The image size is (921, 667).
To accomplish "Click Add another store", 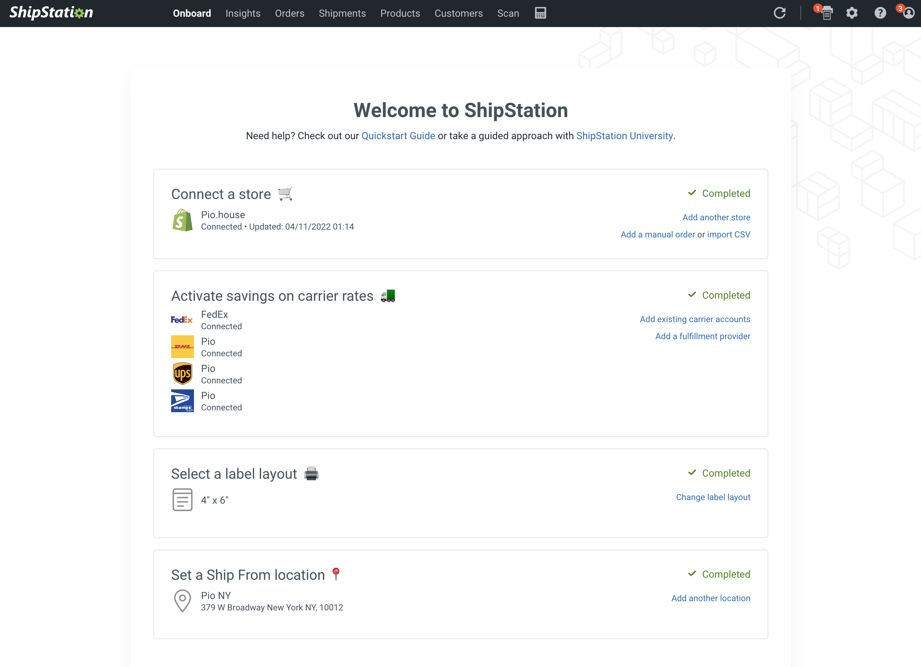I will click(x=716, y=217).
